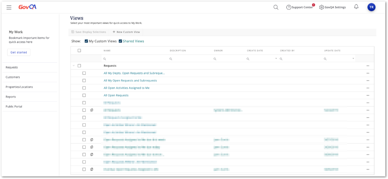Click the copy icon on a shared view row
388x179 pixels.
click(x=92, y=110)
